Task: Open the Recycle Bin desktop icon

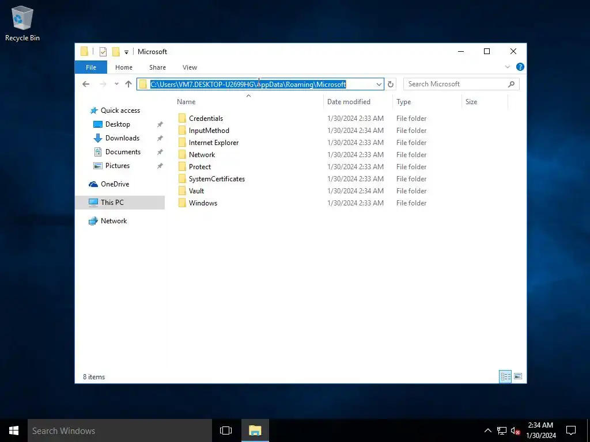Action: tap(22, 24)
